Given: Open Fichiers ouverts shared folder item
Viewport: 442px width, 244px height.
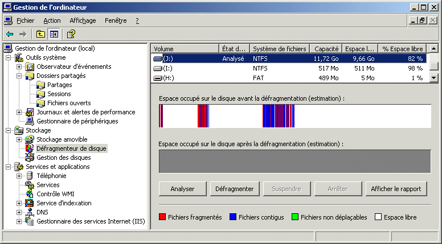Looking at the screenshot, I should (x=68, y=103).
